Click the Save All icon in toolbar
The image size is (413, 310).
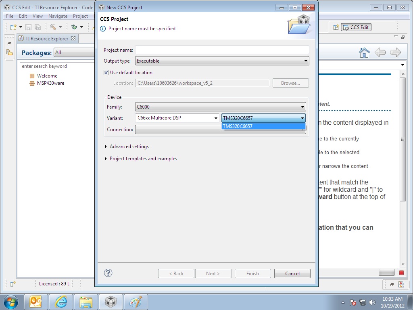pos(38,27)
